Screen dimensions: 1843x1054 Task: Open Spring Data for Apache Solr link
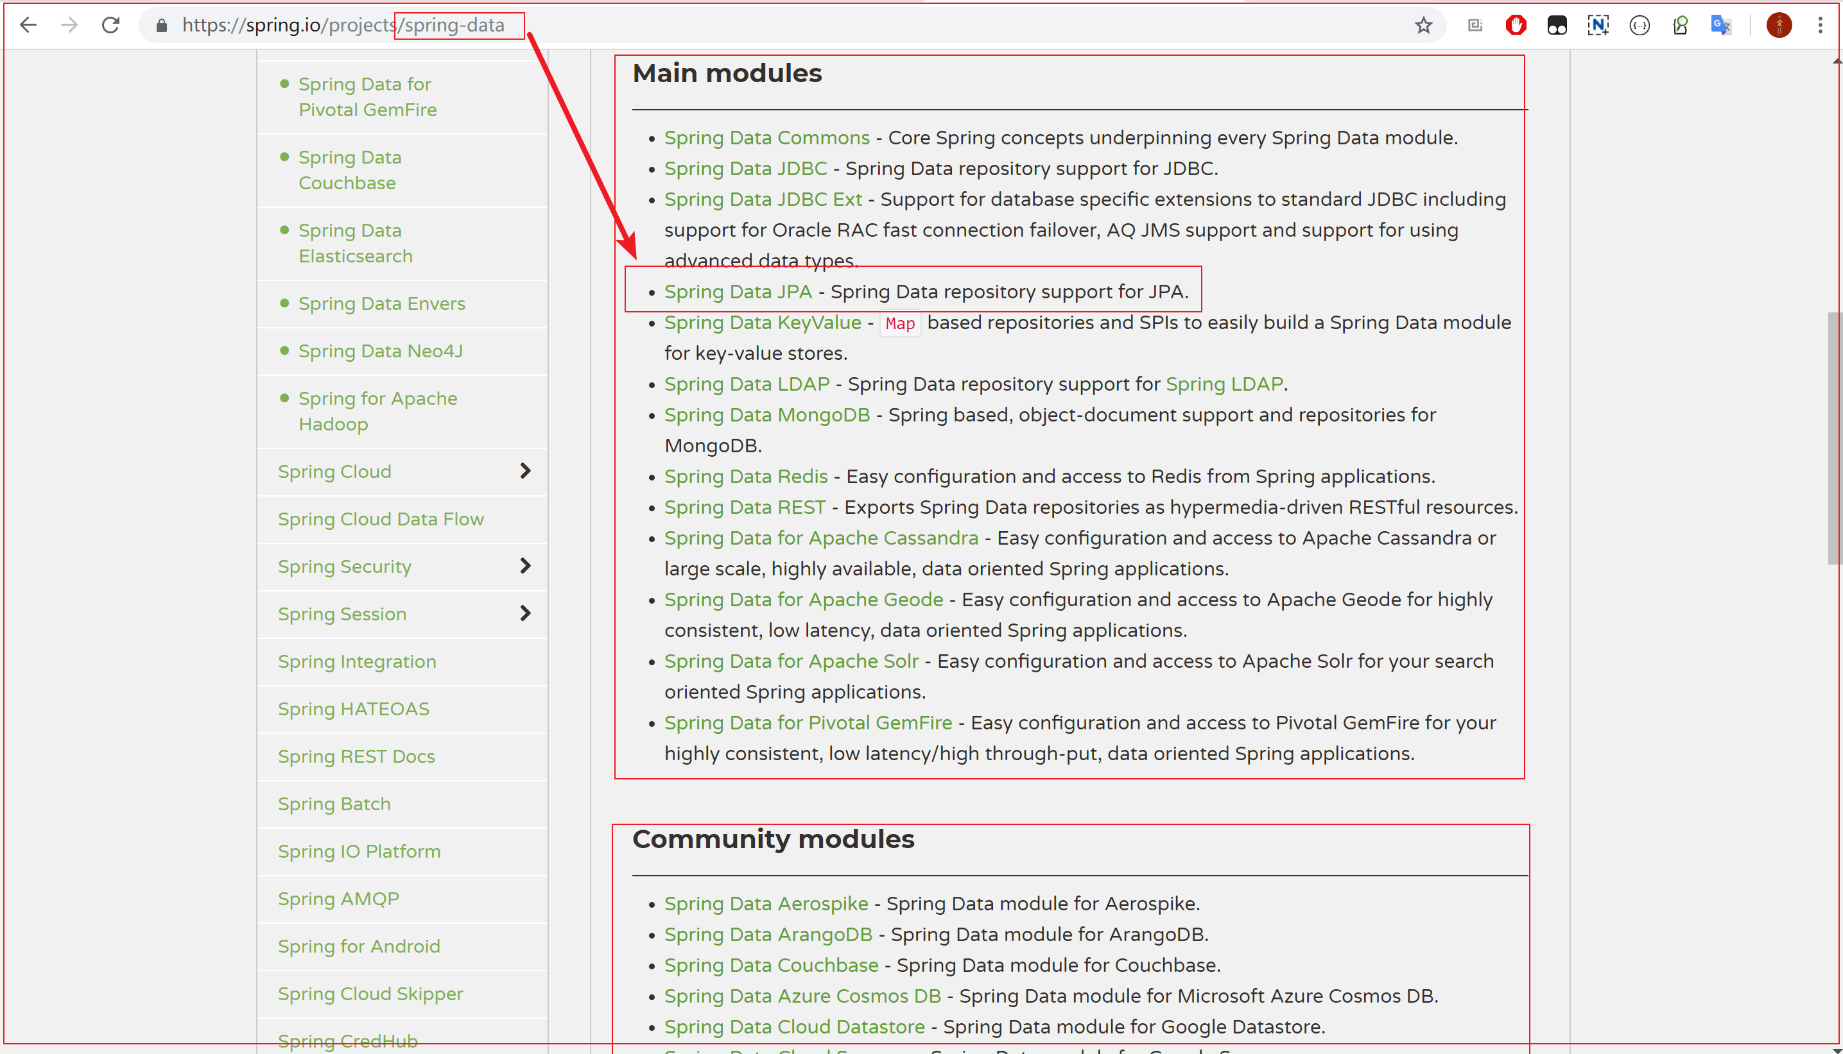[x=792, y=661]
